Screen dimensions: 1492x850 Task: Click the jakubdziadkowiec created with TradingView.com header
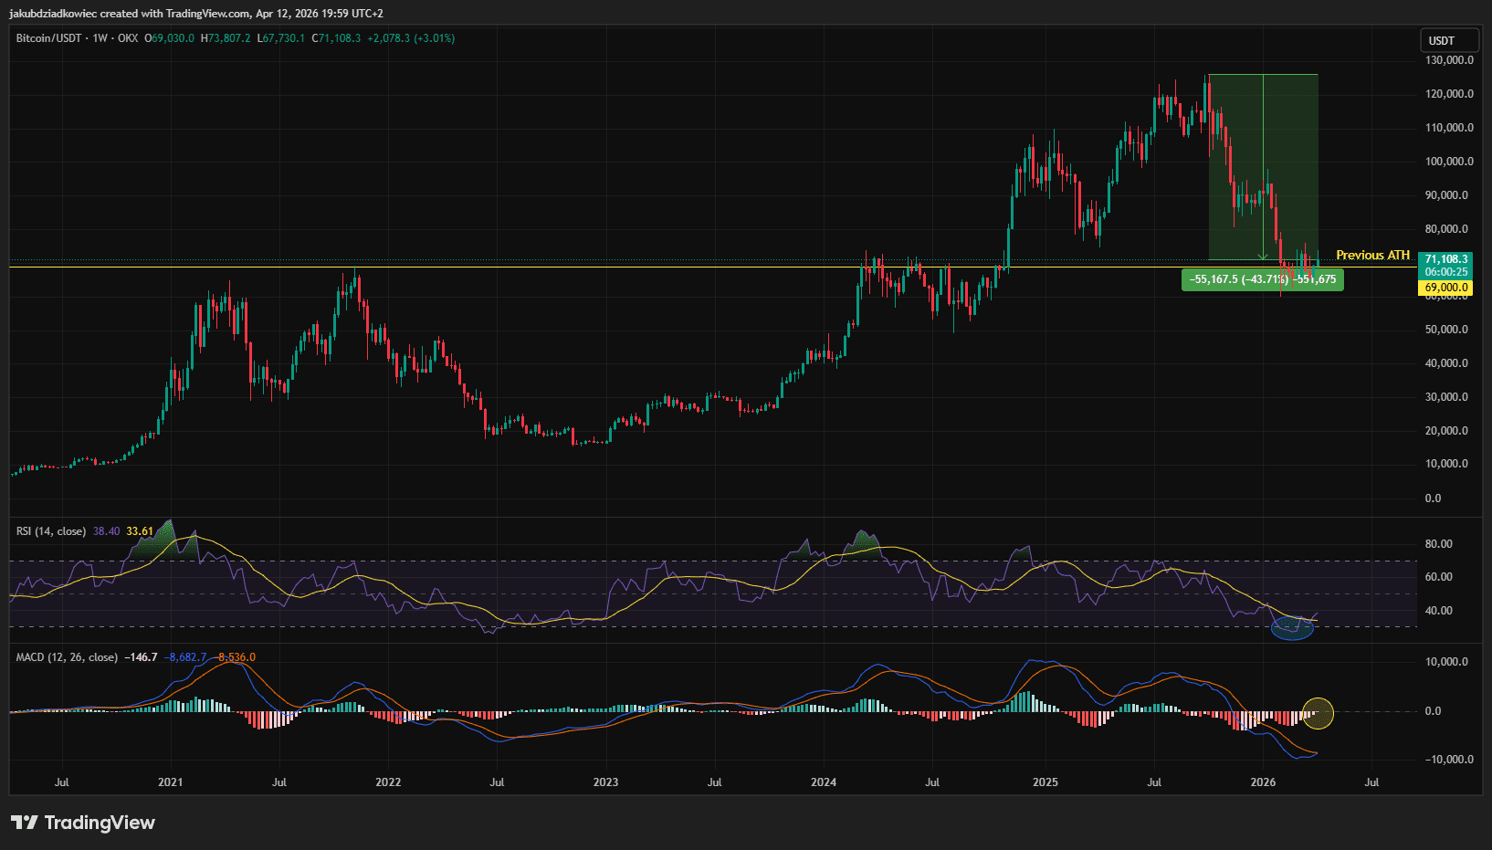pyautogui.click(x=195, y=14)
